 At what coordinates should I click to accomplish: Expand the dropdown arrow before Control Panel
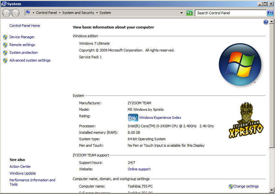[x=33, y=13]
